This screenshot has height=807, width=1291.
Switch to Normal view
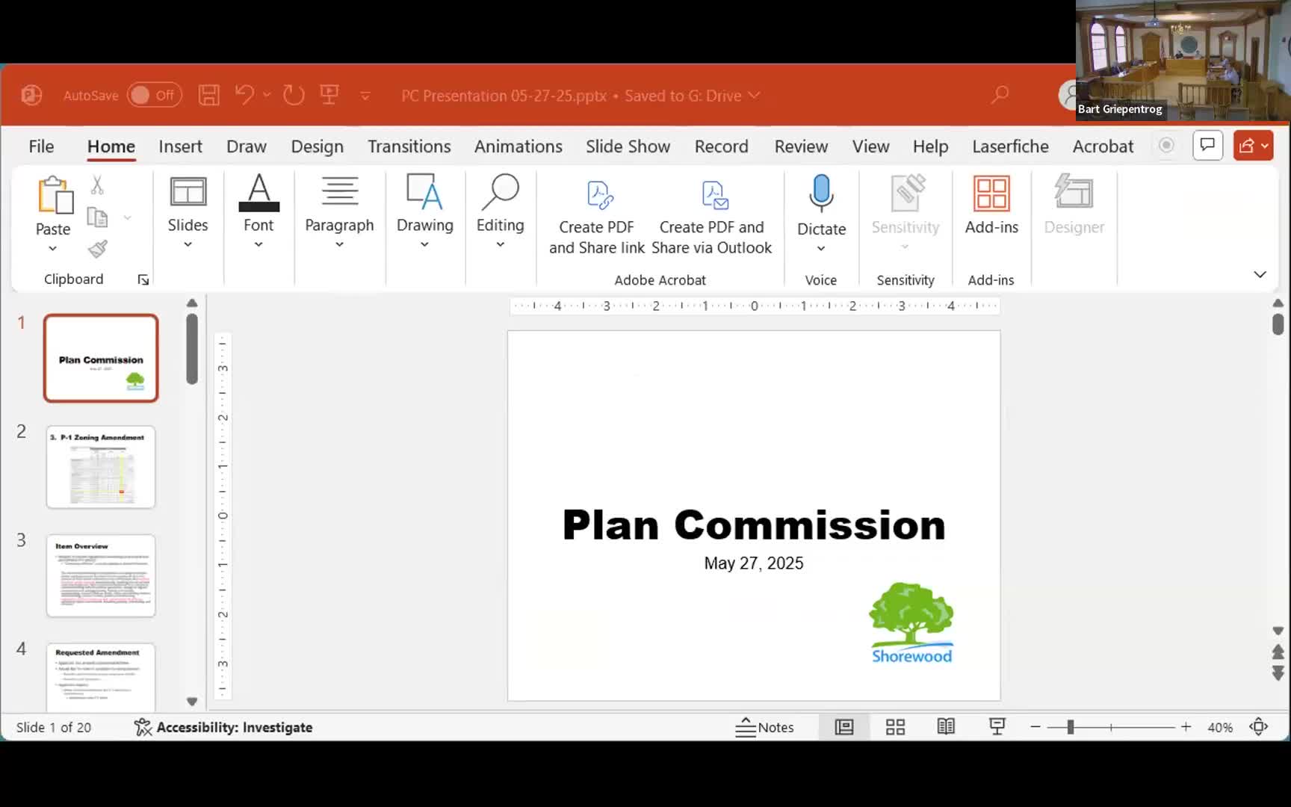(x=844, y=727)
